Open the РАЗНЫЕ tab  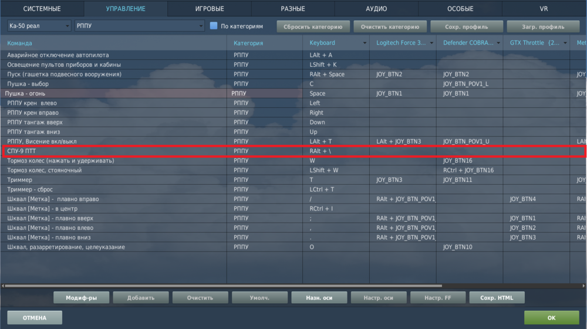(x=293, y=9)
